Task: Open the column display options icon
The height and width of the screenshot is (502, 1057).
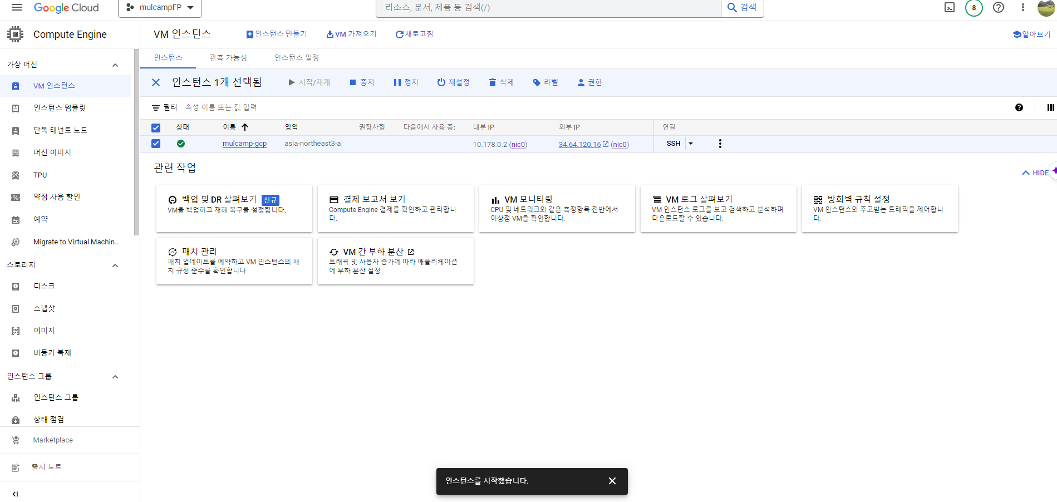Action: pos(1050,108)
